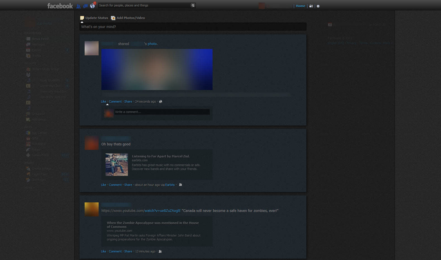Click the public globe audience icon
The image size is (441, 260).
(161, 102)
